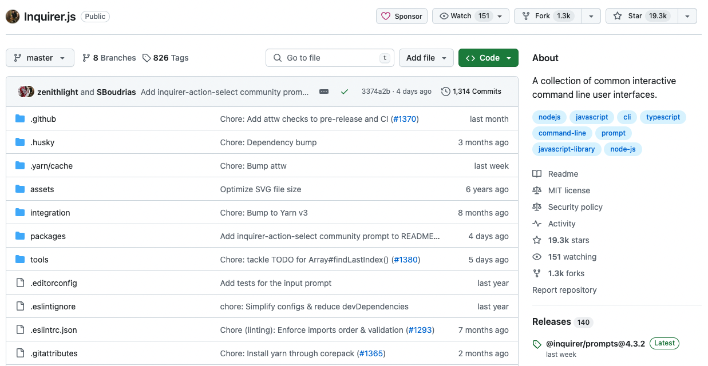Select the javascript topic tag
Screen dimensions: 708x366
pyautogui.click(x=592, y=117)
